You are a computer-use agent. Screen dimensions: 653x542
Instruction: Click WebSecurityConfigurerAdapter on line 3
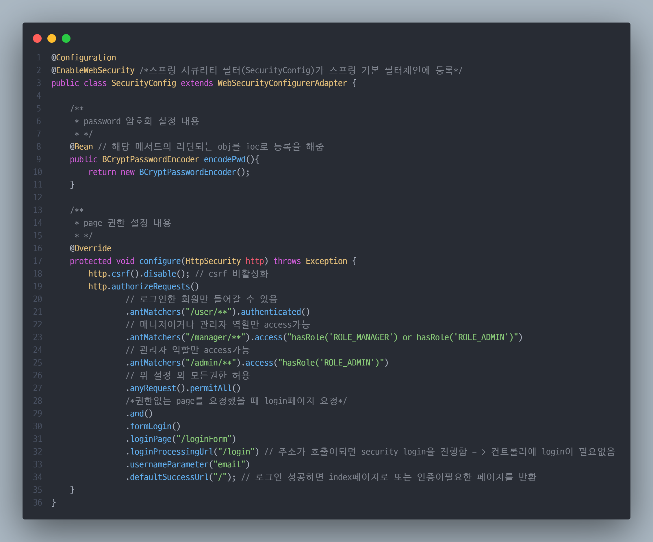[282, 83]
